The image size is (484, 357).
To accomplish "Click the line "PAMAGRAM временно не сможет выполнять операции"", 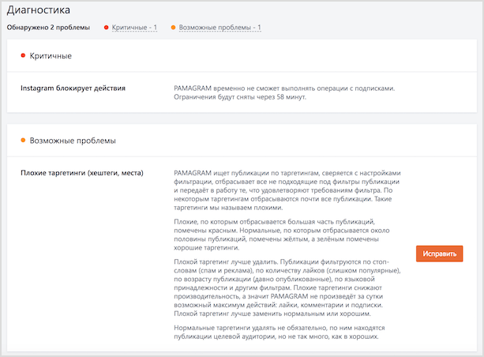I will pyautogui.click(x=283, y=88).
